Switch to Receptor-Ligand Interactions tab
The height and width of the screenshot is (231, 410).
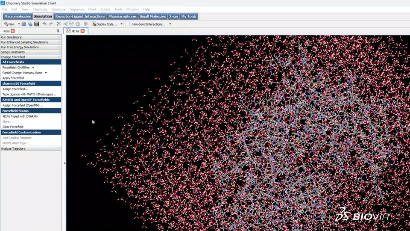point(80,16)
